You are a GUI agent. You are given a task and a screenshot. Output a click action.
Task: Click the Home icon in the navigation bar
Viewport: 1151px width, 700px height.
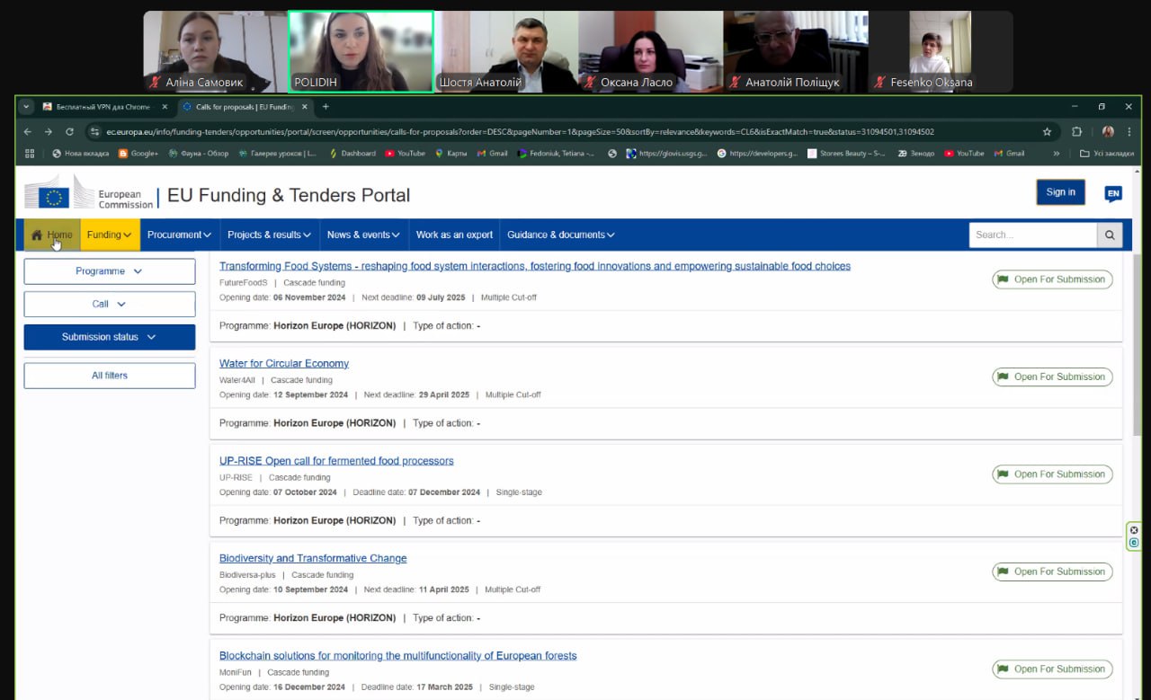pos(37,235)
